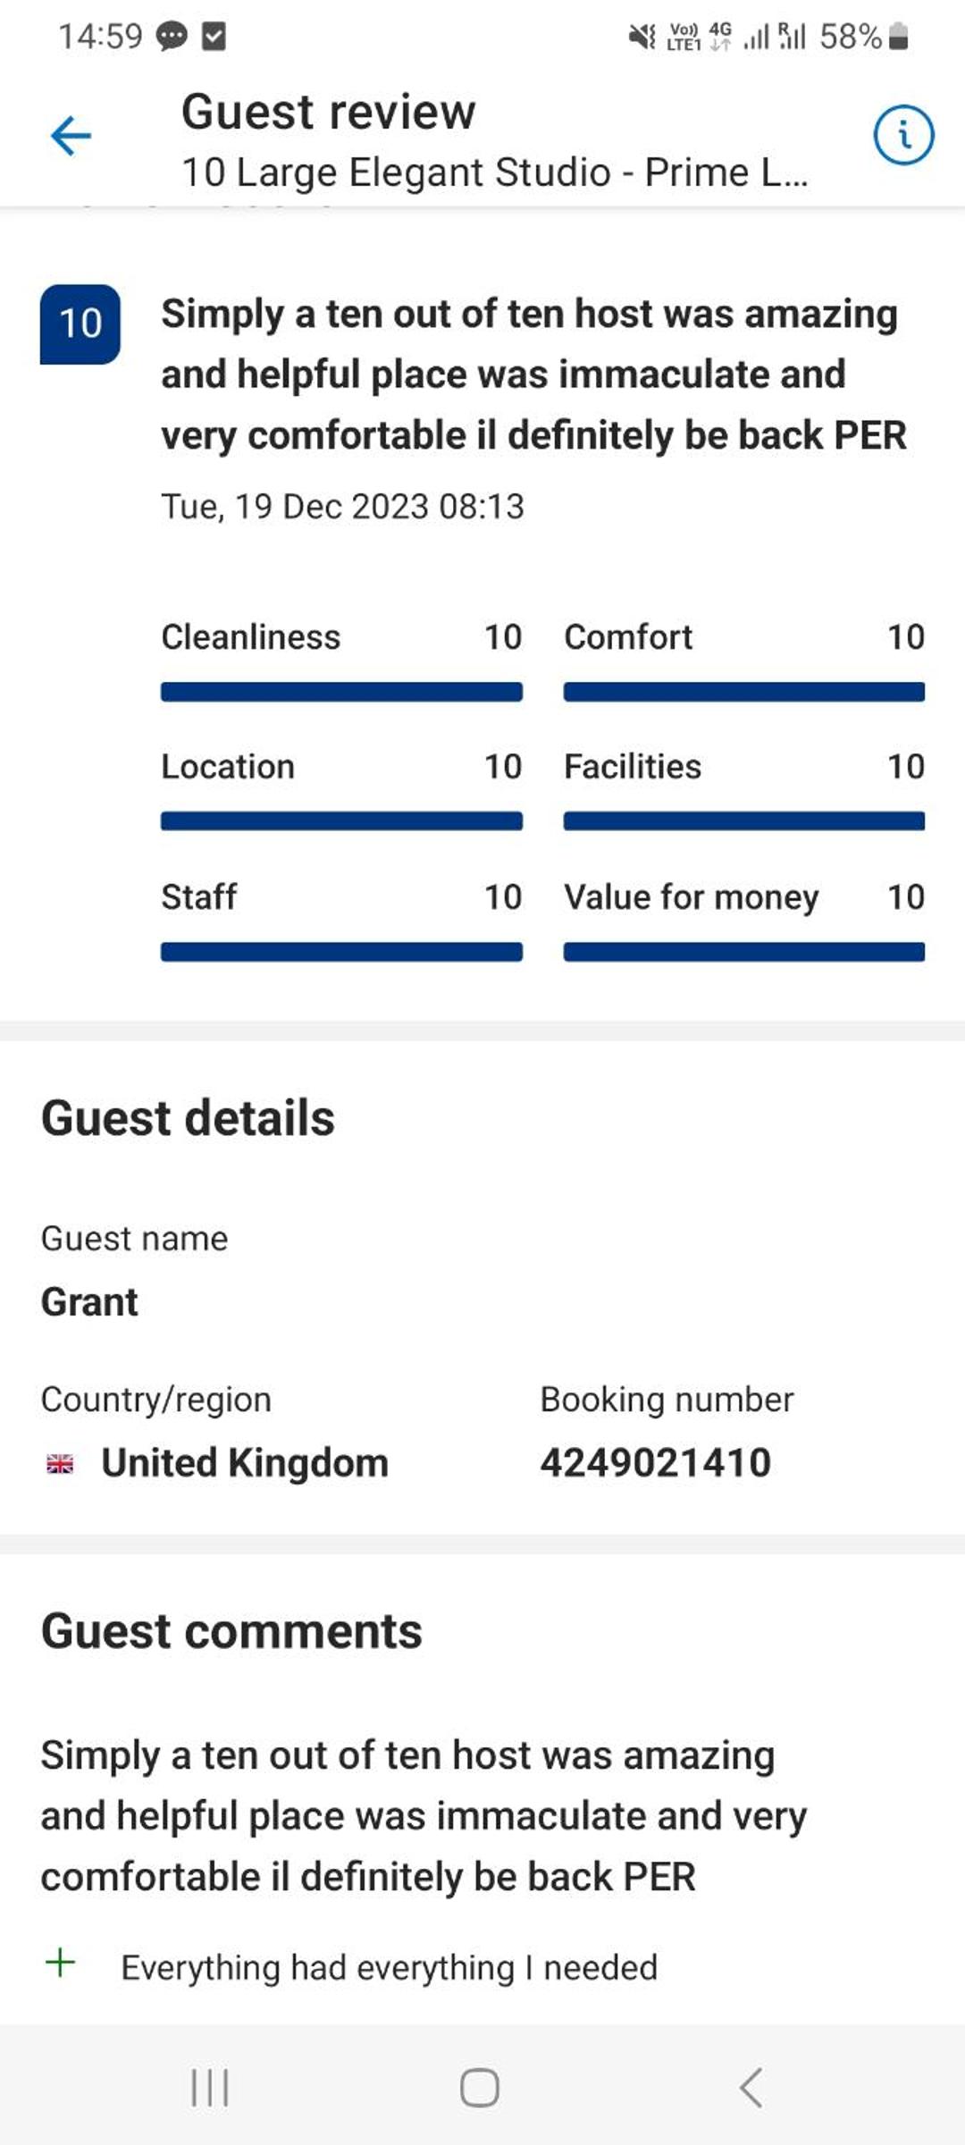Viewport: 965px width, 2145px height.
Task: Tap the review score 10 badge
Action: (x=80, y=324)
